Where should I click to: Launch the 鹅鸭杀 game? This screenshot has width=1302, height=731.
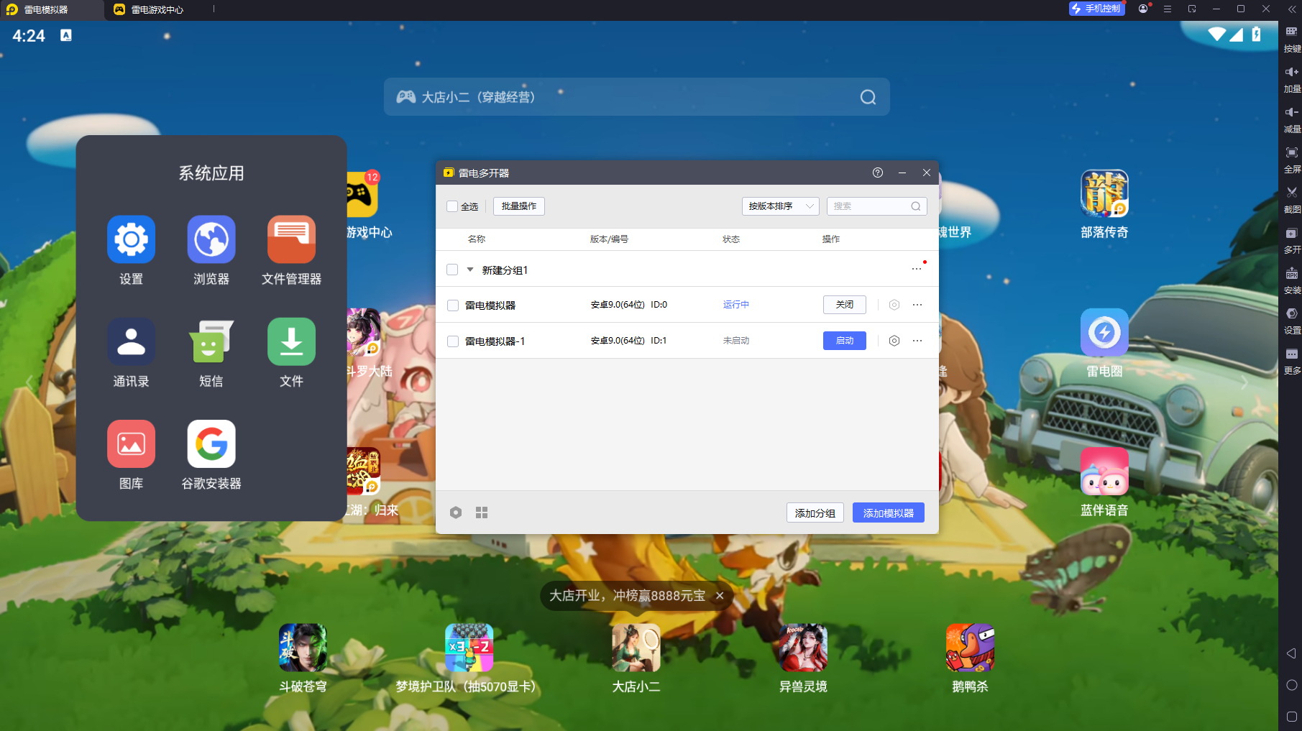coord(970,648)
